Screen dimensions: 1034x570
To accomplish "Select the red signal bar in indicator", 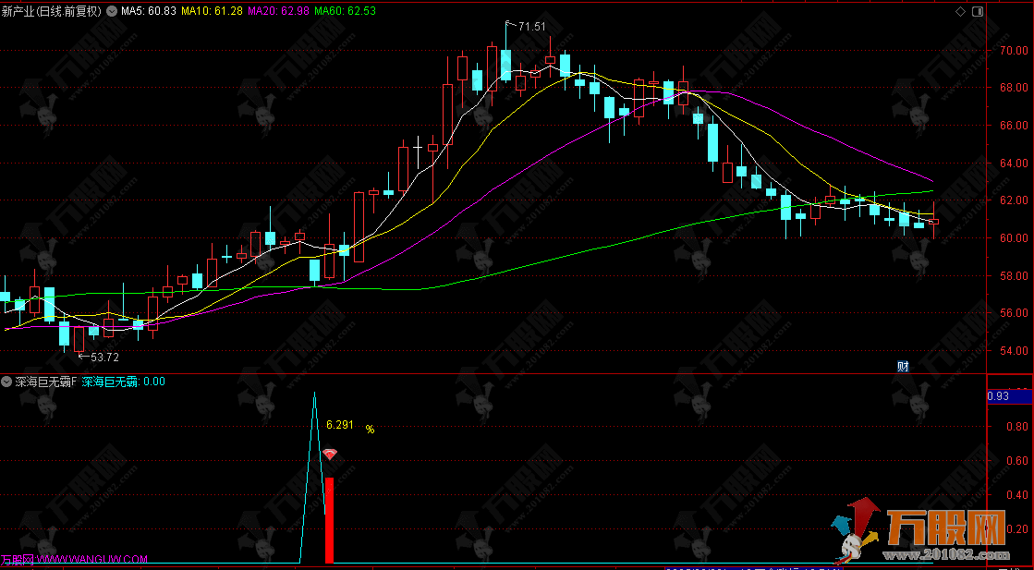I will coord(329,520).
